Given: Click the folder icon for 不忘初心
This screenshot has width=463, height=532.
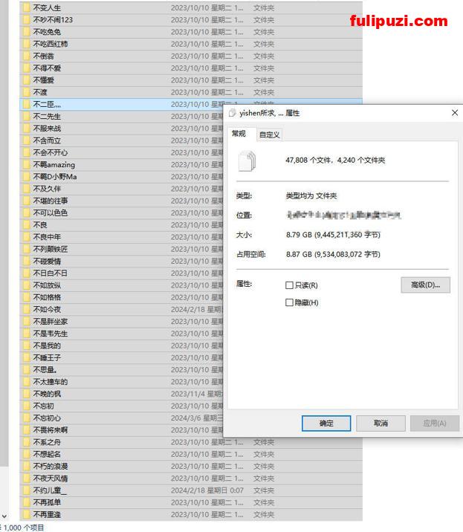Looking at the screenshot, I should pos(26,418).
